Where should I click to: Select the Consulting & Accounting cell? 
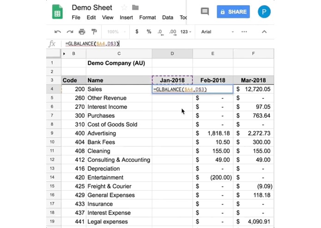click(x=119, y=160)
